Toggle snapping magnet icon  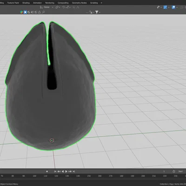(x=63, y=7)
